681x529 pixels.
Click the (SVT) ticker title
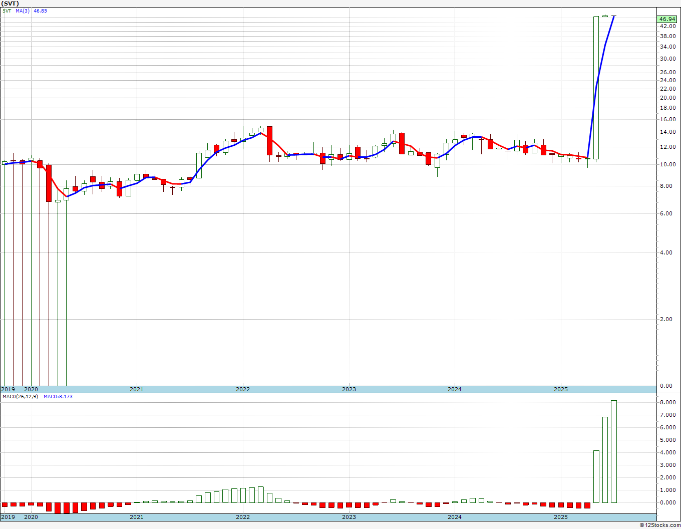click(x=10, y=4)
